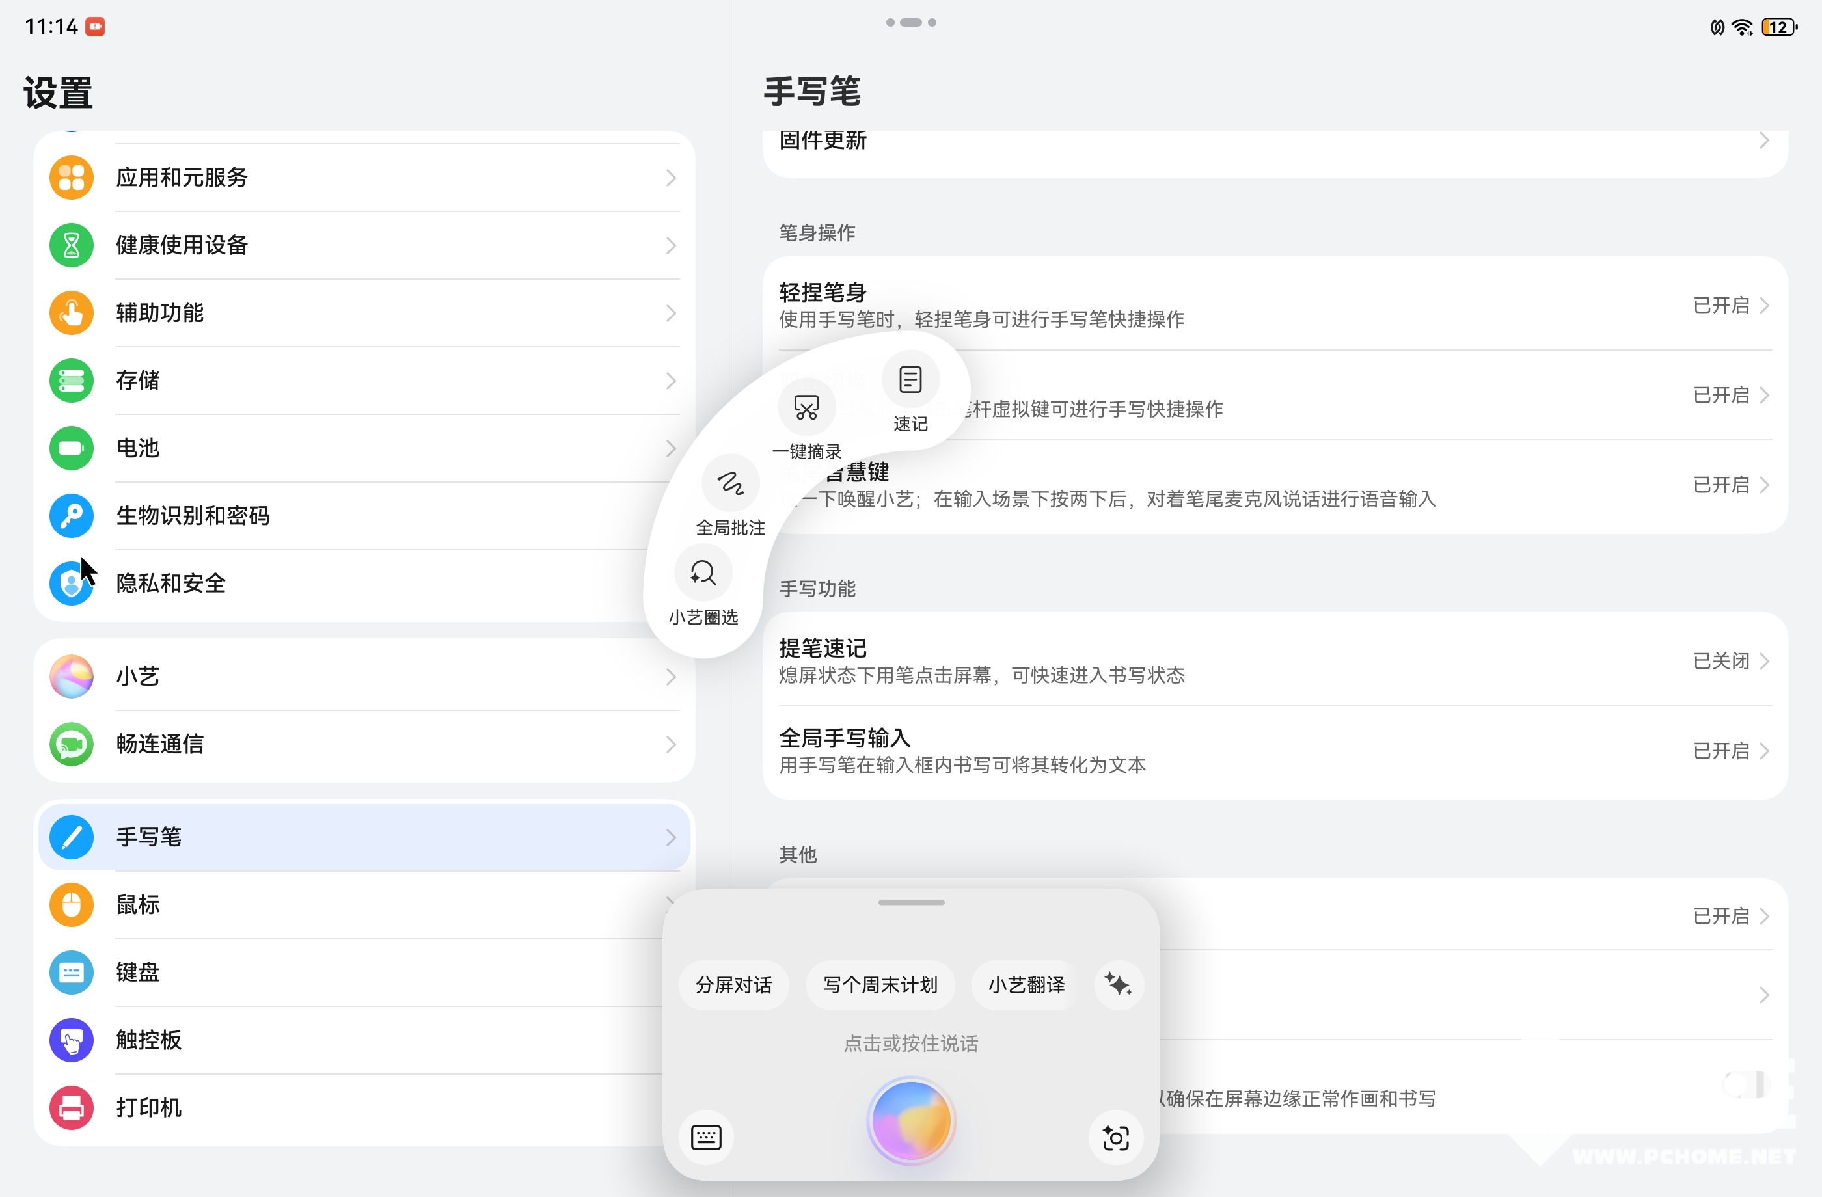Click the 鼠标 mouse icon

click(x=71, y=905)
